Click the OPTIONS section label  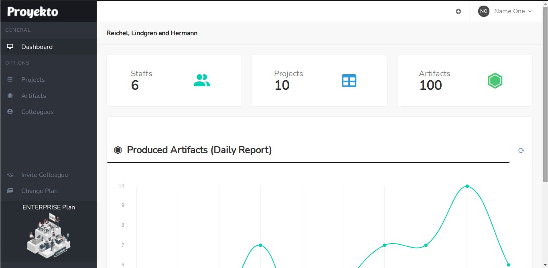[17, 63]
